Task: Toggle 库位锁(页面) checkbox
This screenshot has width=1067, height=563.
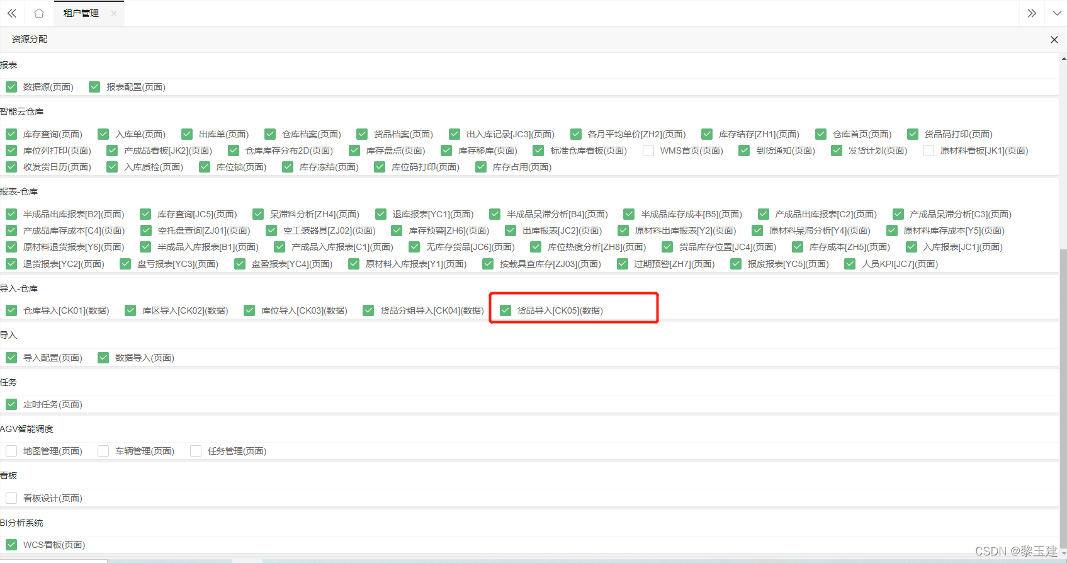Action: click(205, 167)
